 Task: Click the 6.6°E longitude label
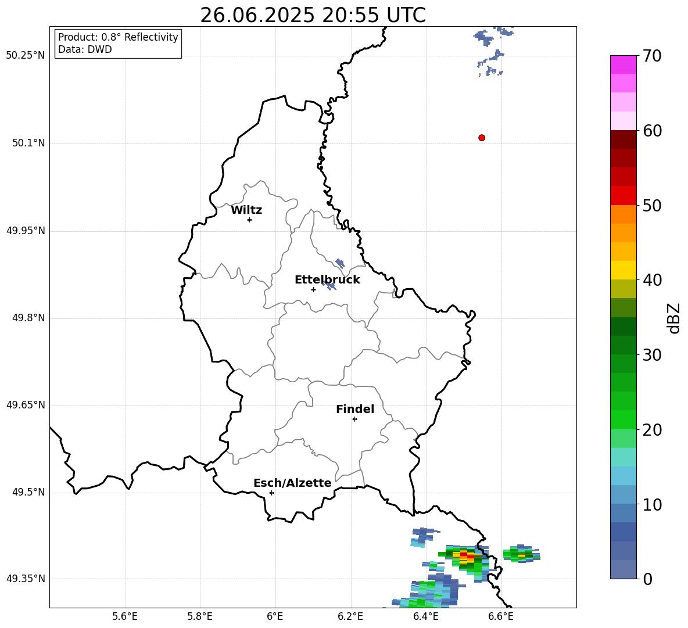pos(501,616)
